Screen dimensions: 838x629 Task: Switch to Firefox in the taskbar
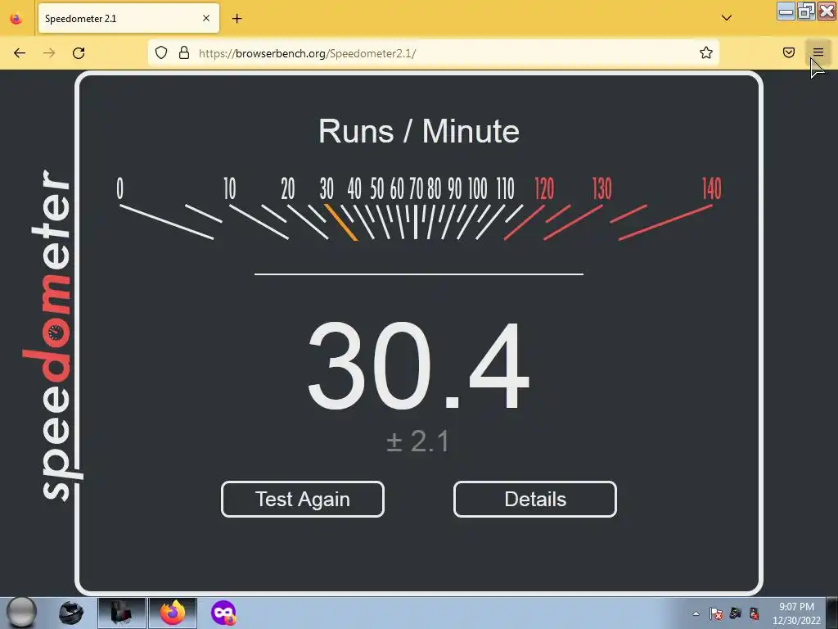[173, 613]
